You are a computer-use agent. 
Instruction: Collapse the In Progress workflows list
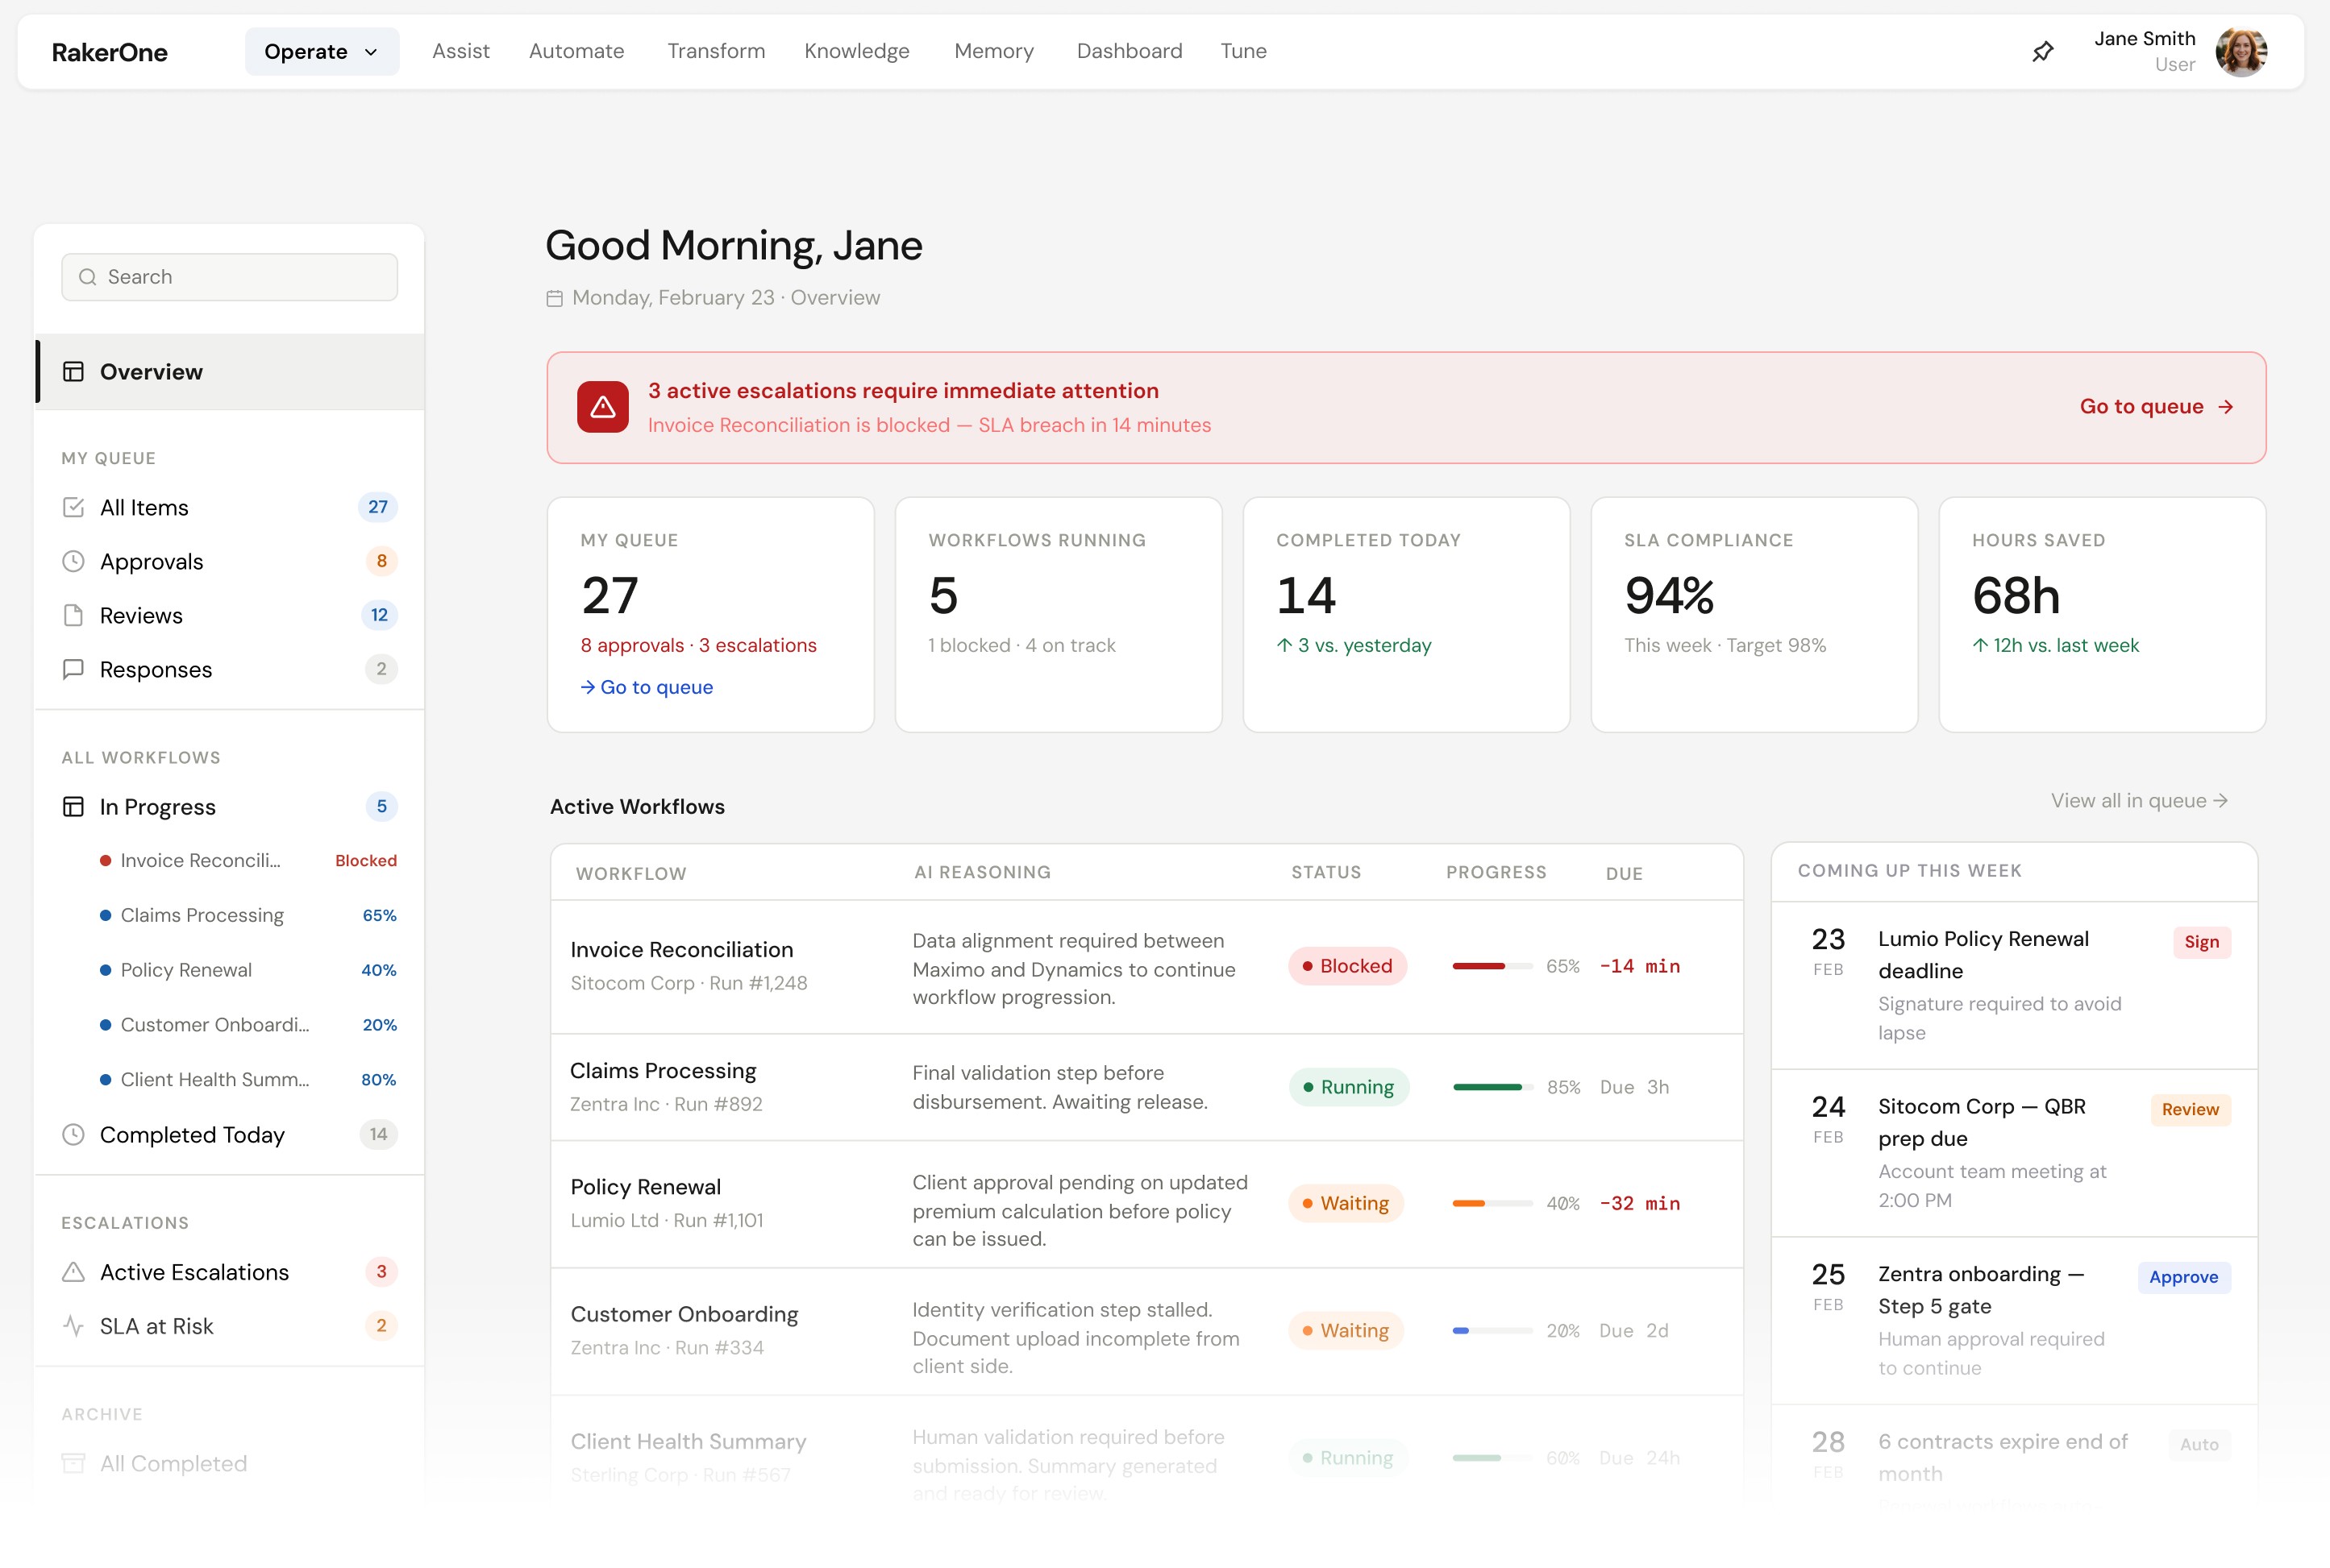tap(157, 807)
